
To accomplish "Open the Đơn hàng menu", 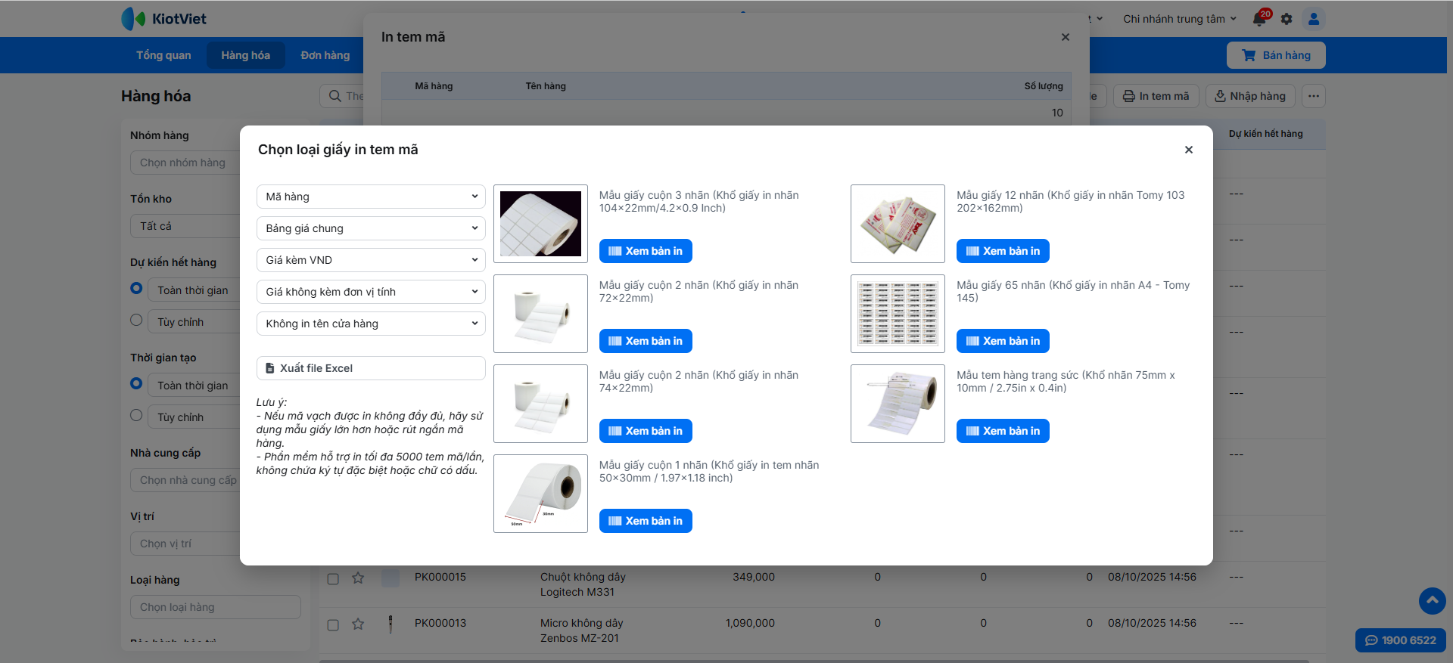I will [x=325, y=55].
